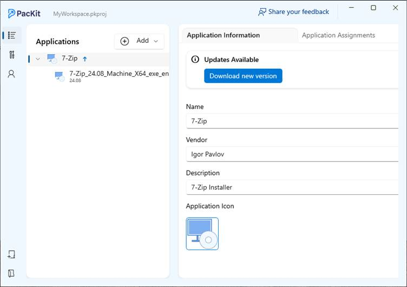Click the feedback person icon
Image resolution: width=407 pixels, height=287 pixels.
pyautogui.click(x=262, y=12)
